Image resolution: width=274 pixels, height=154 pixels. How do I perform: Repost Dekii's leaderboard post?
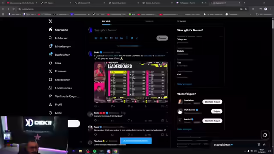point(112,106)
